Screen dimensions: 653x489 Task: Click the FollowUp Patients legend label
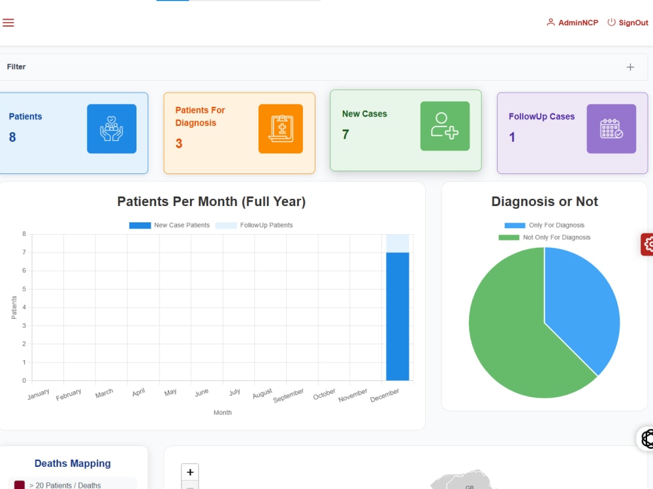(x=266, y=225)
